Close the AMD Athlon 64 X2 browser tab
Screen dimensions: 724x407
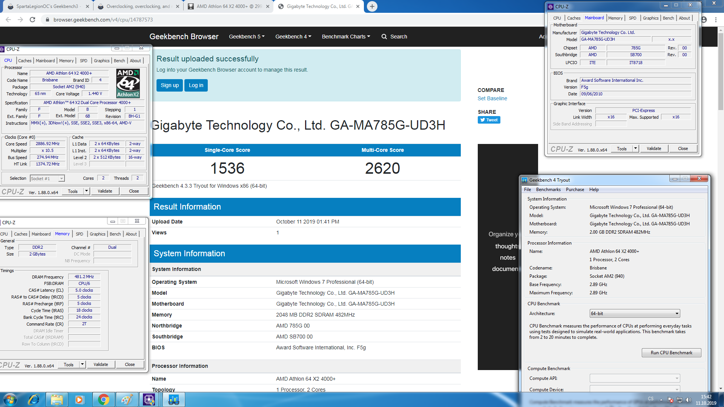[268, 6]
